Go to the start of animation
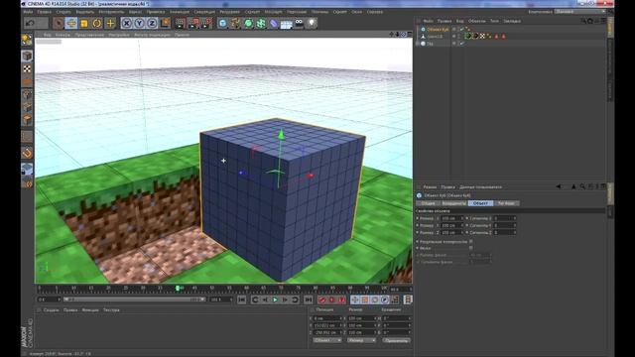This screenshot has height=357, width=635. click(x=242, y=299)
